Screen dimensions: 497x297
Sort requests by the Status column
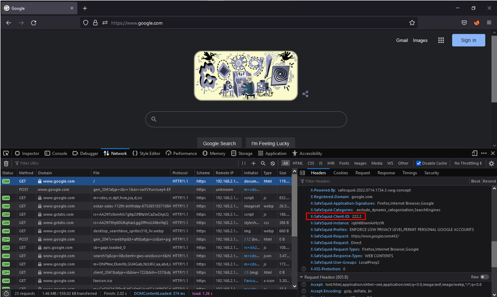click(x=7, y=173)
